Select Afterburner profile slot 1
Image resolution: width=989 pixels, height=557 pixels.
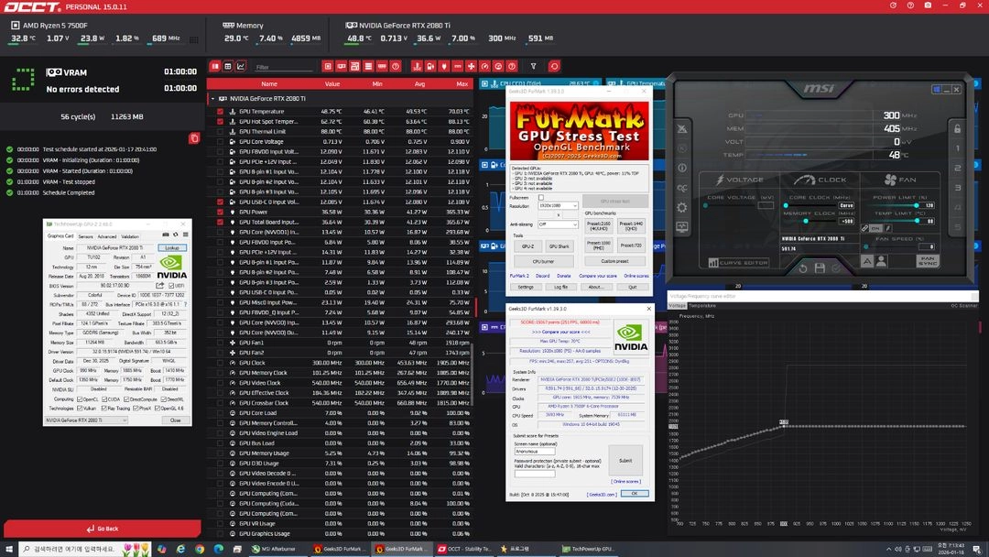click(957, 148)
